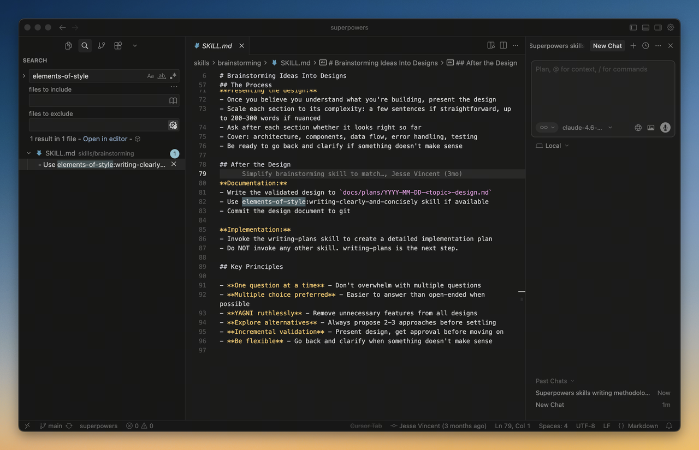Viewport: 699px width, 450px height.
Task: Start a new chat with plus icon
Action: click(633, 46)
